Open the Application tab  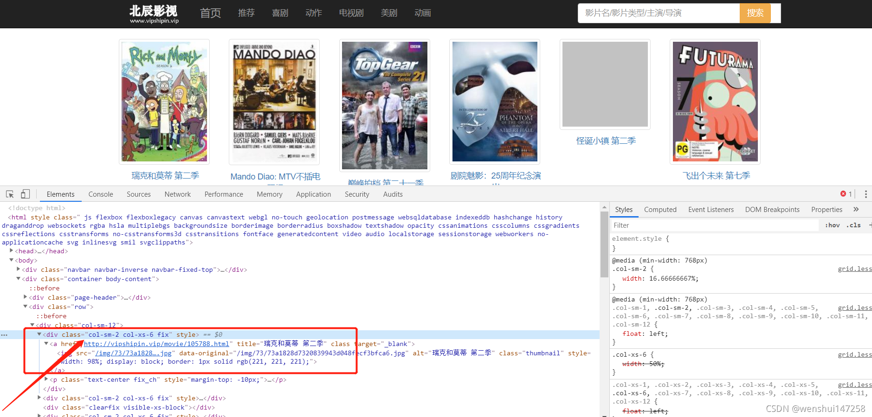(x=314, y=194)
